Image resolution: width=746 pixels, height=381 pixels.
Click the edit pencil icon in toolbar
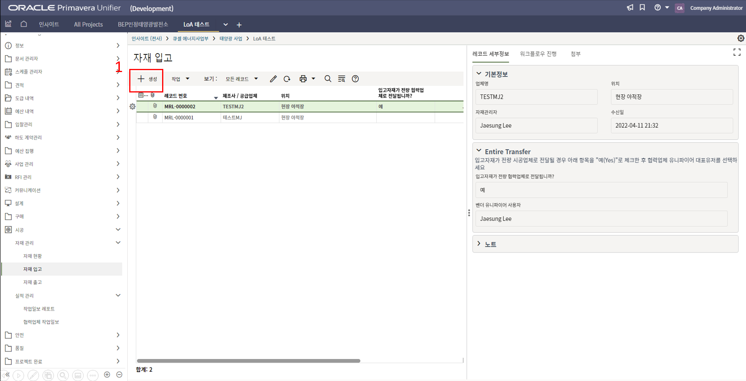(x=273, y=79)
